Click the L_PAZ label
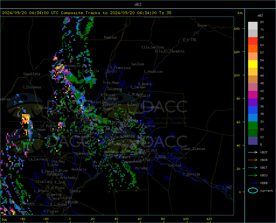The height and width of the screenshot is (223, 276). pyautogui.click(x=227, y=188)
